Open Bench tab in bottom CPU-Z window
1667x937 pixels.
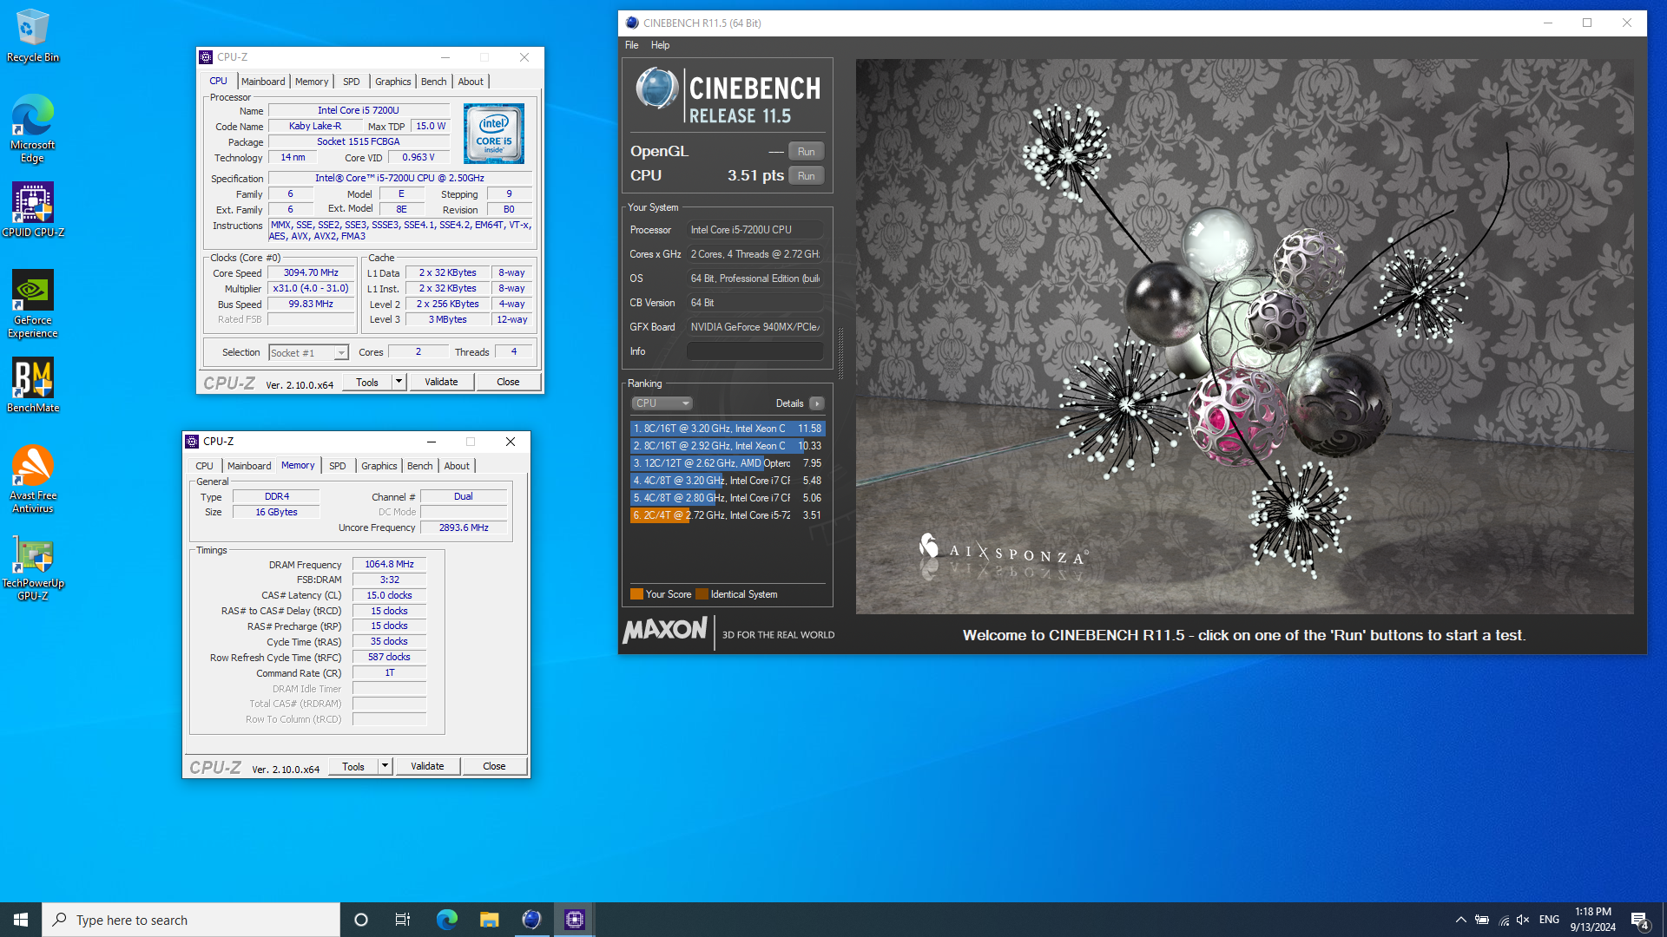[x=420, y=466]
